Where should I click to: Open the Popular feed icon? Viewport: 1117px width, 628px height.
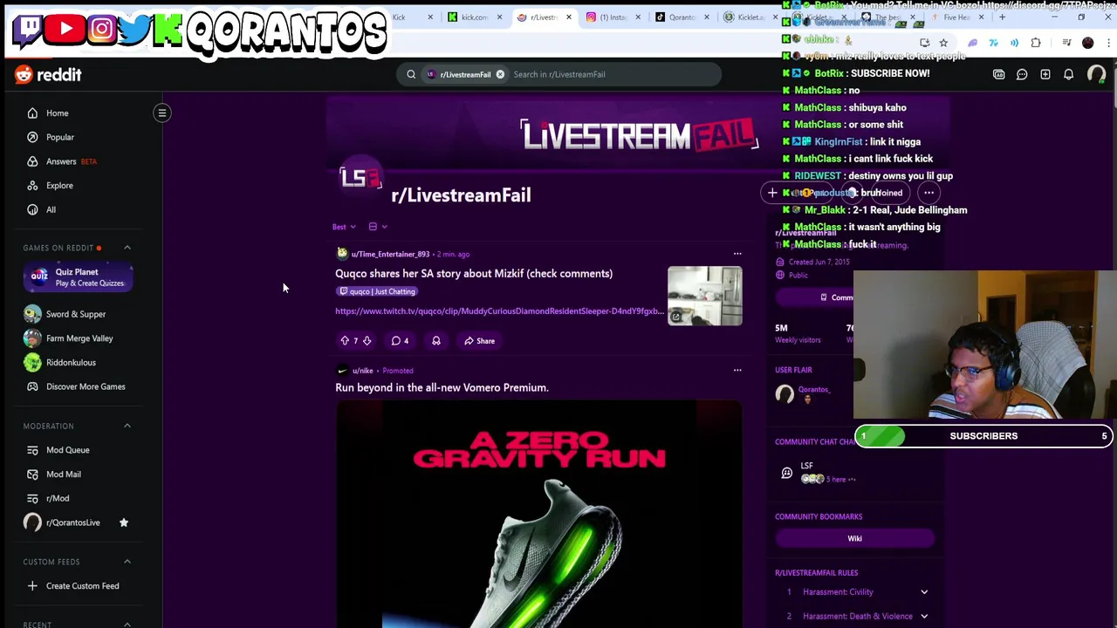[x=32, y=137]
